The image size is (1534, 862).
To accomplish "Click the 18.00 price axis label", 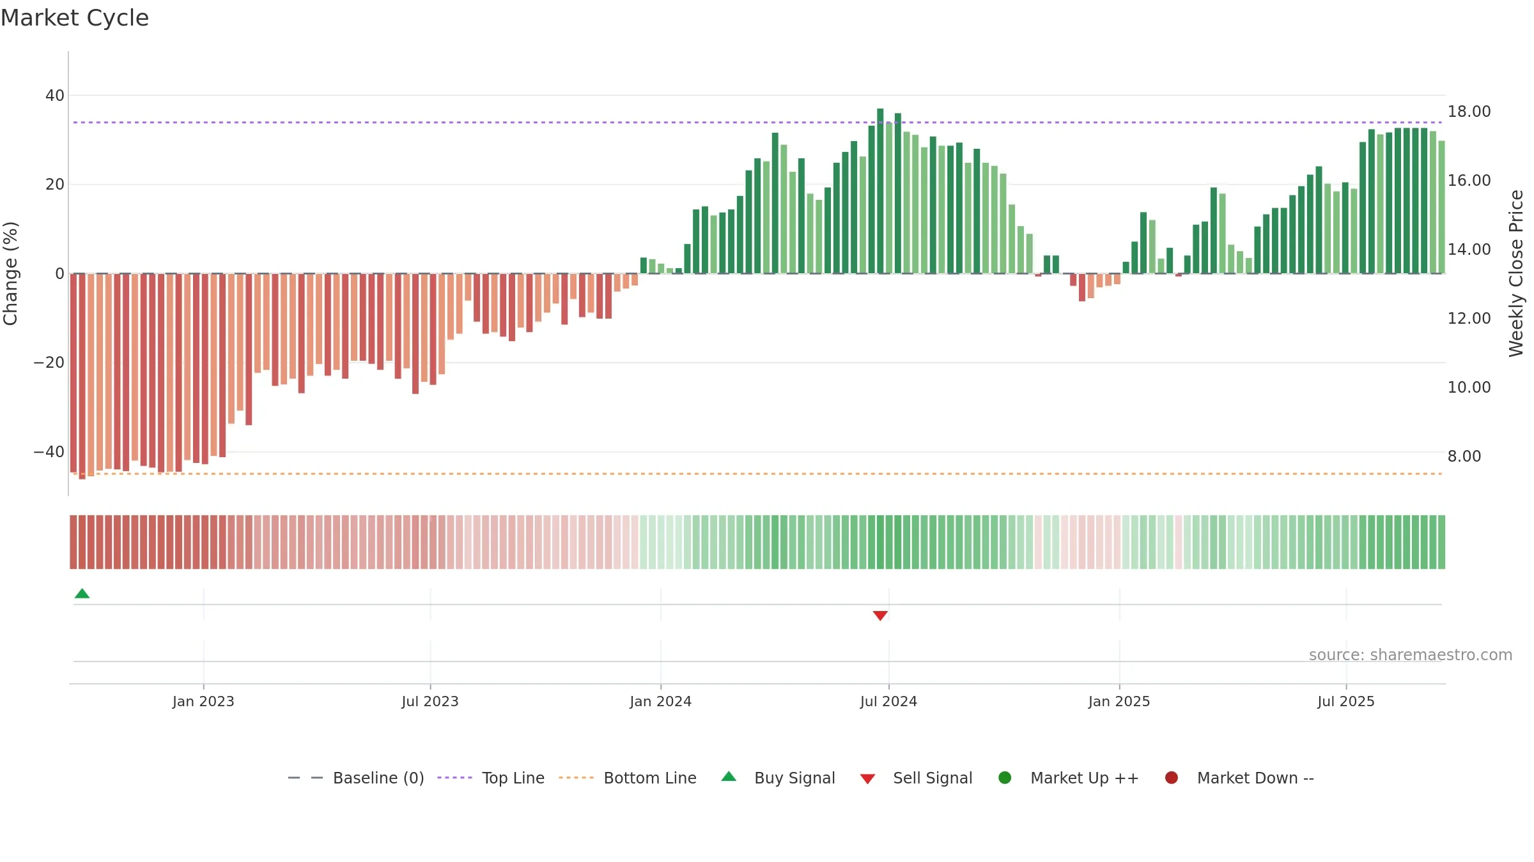I will pyautogui.click(x=1469, y=111).
